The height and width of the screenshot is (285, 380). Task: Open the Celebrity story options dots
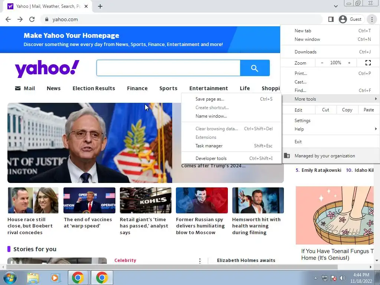tap(200, 261)
